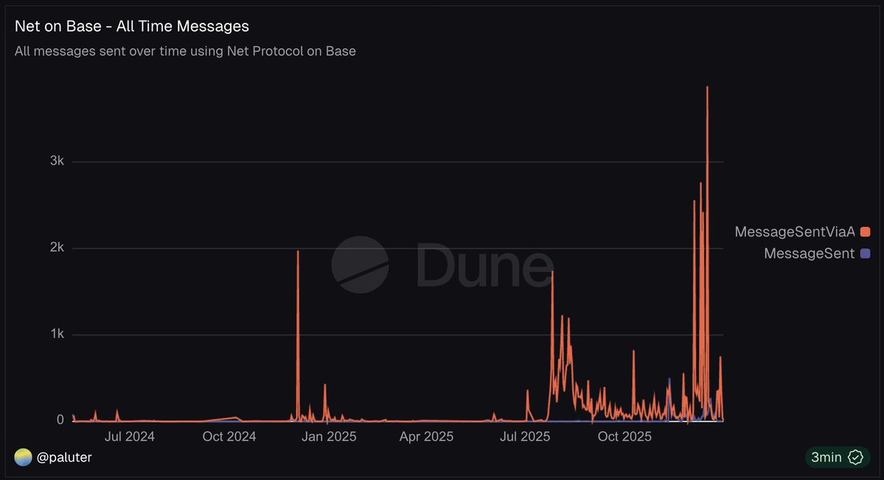The width and height of the screenshot is (884, 480).
Task: Click the Oct 2024 axis label
Action: (229, 437)
